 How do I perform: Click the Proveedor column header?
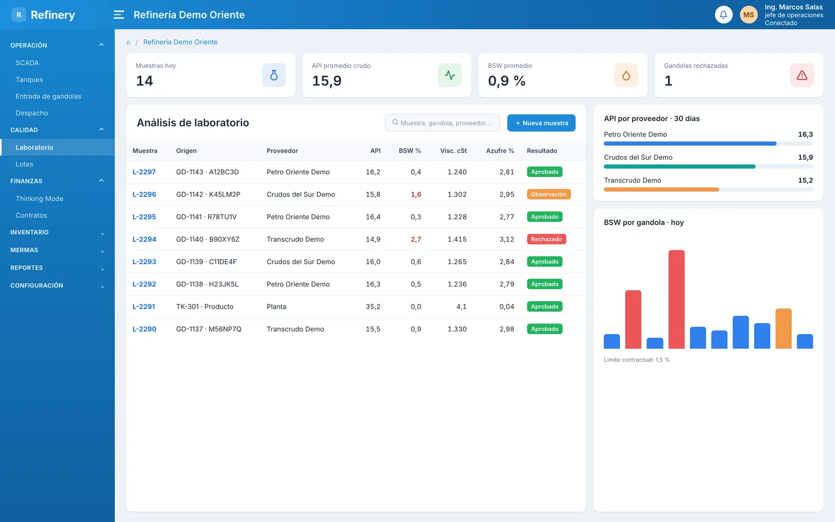point(282,151)
